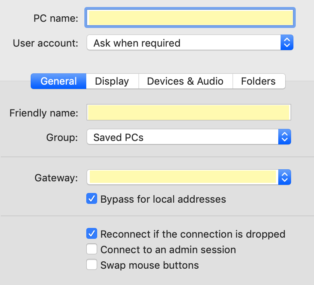Click the Swap mouse buttons label text
Screen dimensions: 314x285
point(150,265)
